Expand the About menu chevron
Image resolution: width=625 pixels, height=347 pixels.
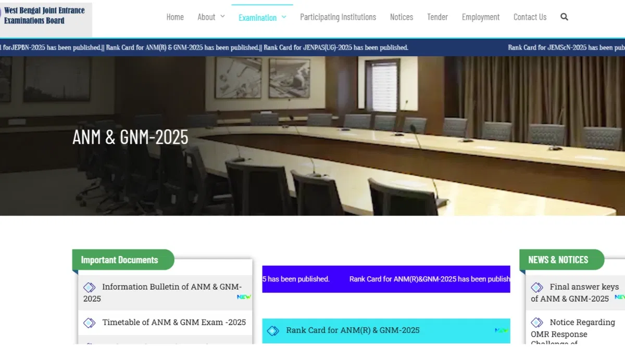222,17
